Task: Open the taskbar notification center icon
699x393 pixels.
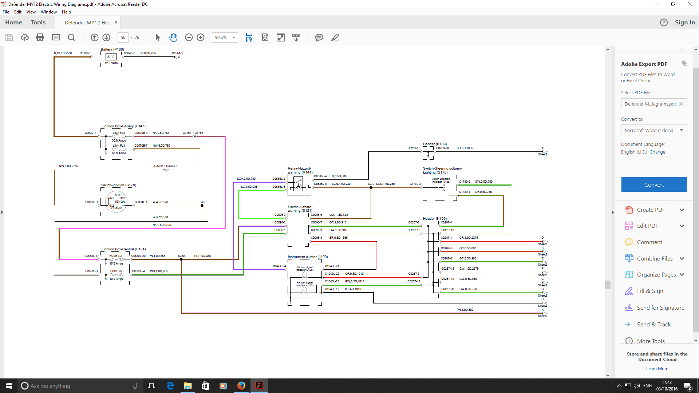Action: [x=688, y=386]
